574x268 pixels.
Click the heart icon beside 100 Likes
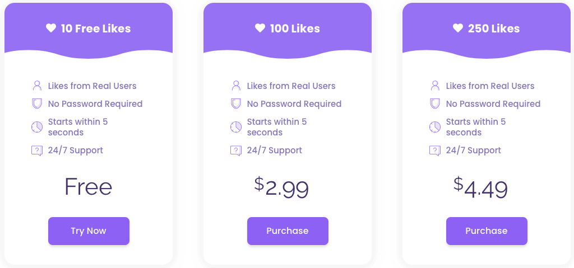[x=260, y=28]
